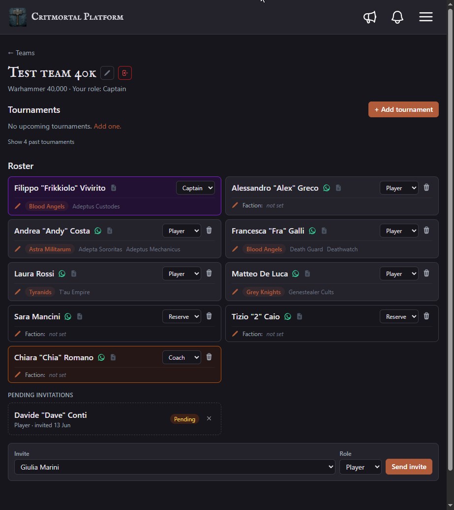Go back to Teams
The image size is (454, 510).
coord(21,53)
